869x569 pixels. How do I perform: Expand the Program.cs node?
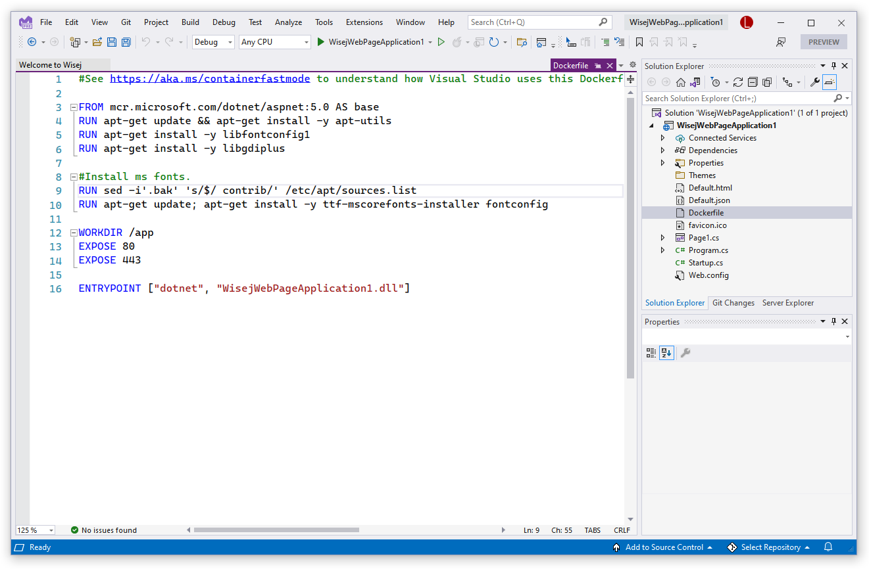(662, 250)
